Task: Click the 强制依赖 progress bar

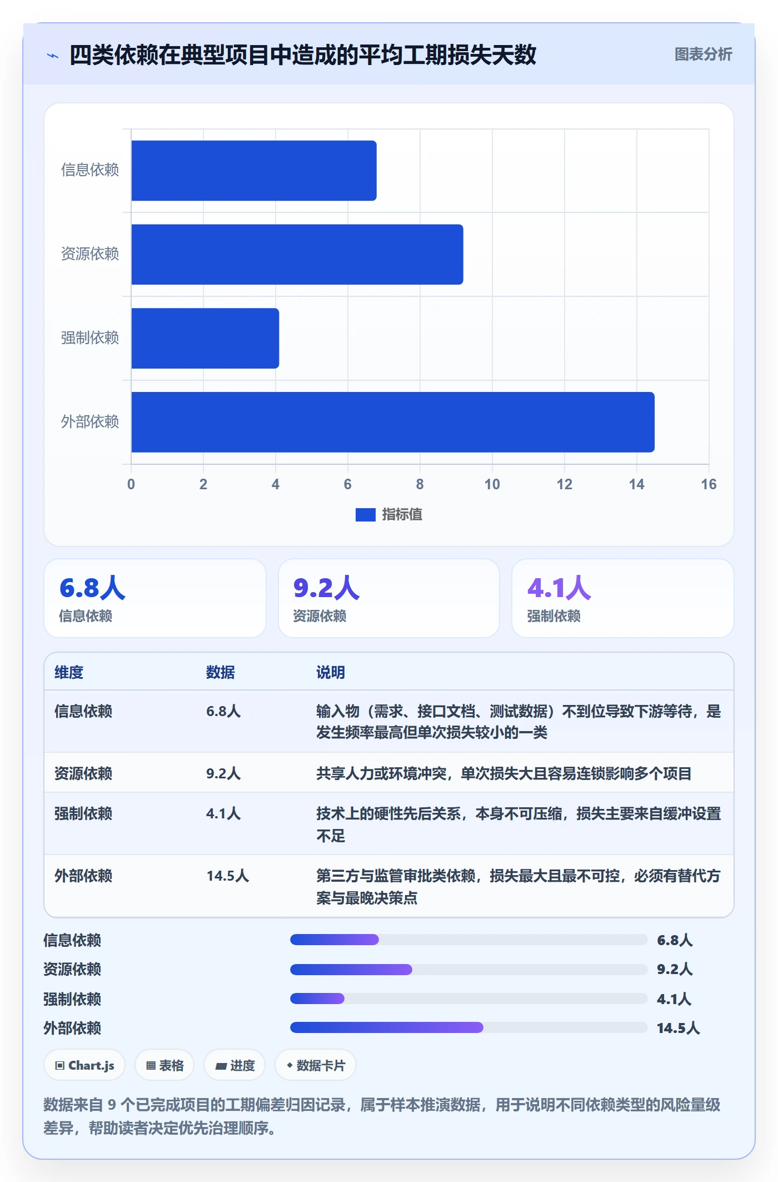Action: [469, 999]
